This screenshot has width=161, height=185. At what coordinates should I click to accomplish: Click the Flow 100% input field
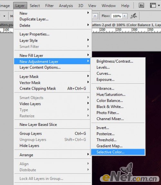117,16
